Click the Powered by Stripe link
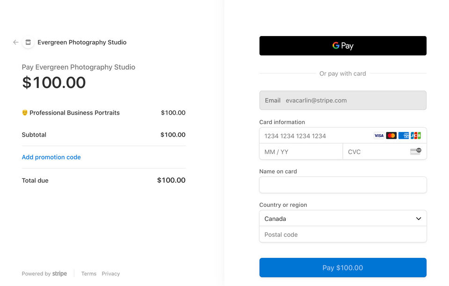This screenshot has height=286, width=449. pos(44,274)
